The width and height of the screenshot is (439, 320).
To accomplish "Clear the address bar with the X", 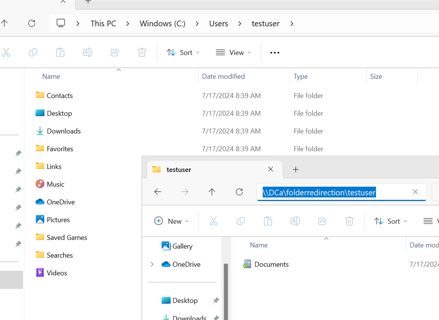I will (415, 192).
